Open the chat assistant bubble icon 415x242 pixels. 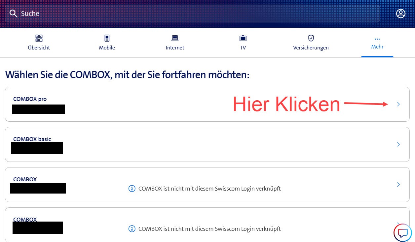(402, 233)
